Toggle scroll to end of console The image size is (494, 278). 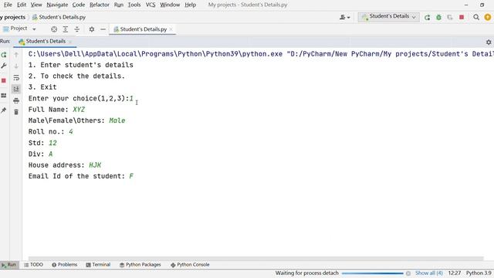click(x=16, y=89)
